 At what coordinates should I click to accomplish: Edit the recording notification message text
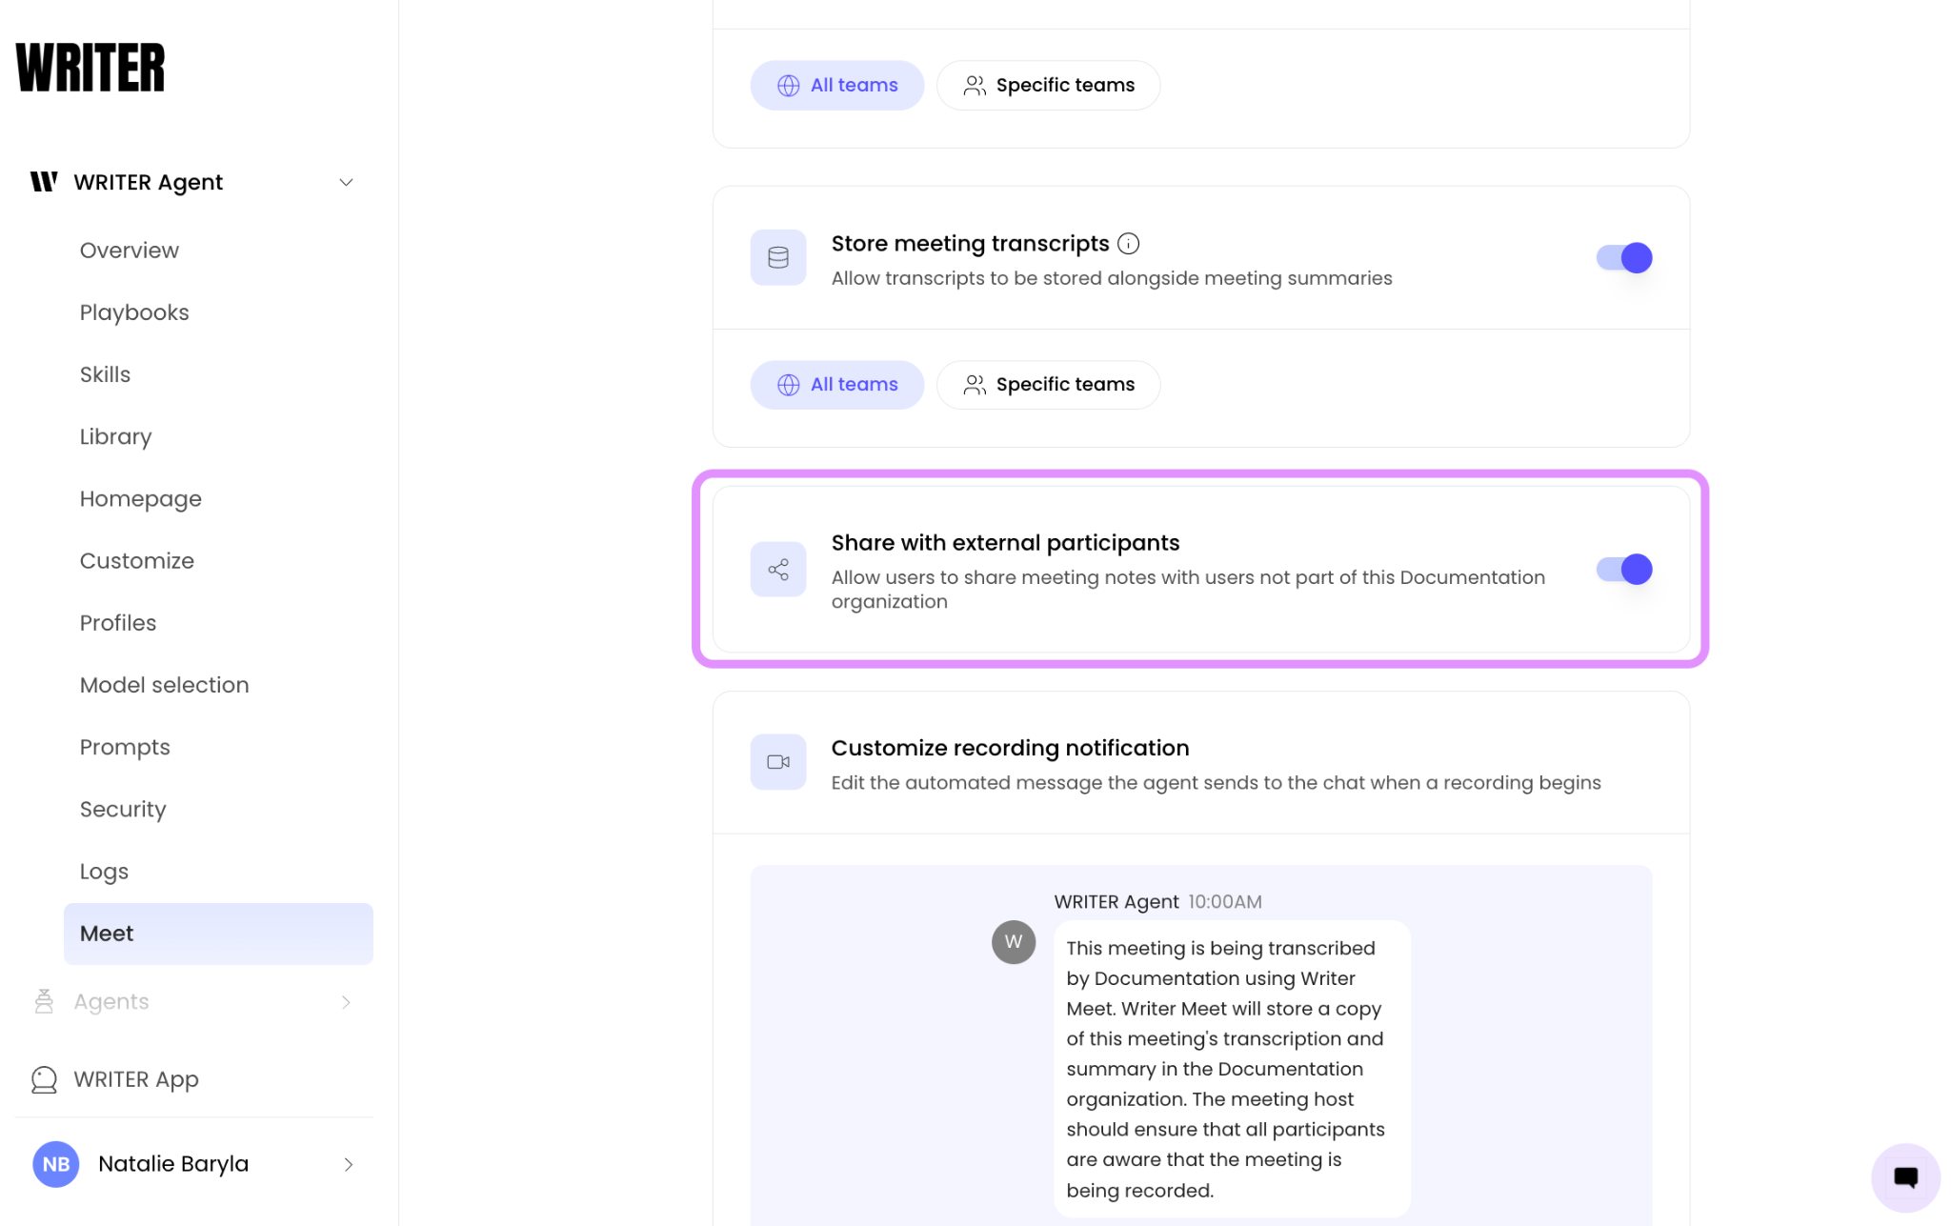[x=1232, y=1069]
